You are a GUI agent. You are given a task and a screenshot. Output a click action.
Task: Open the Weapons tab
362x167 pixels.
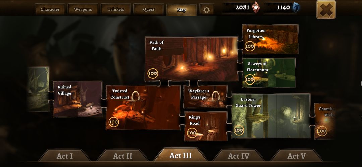coord(83,9)
